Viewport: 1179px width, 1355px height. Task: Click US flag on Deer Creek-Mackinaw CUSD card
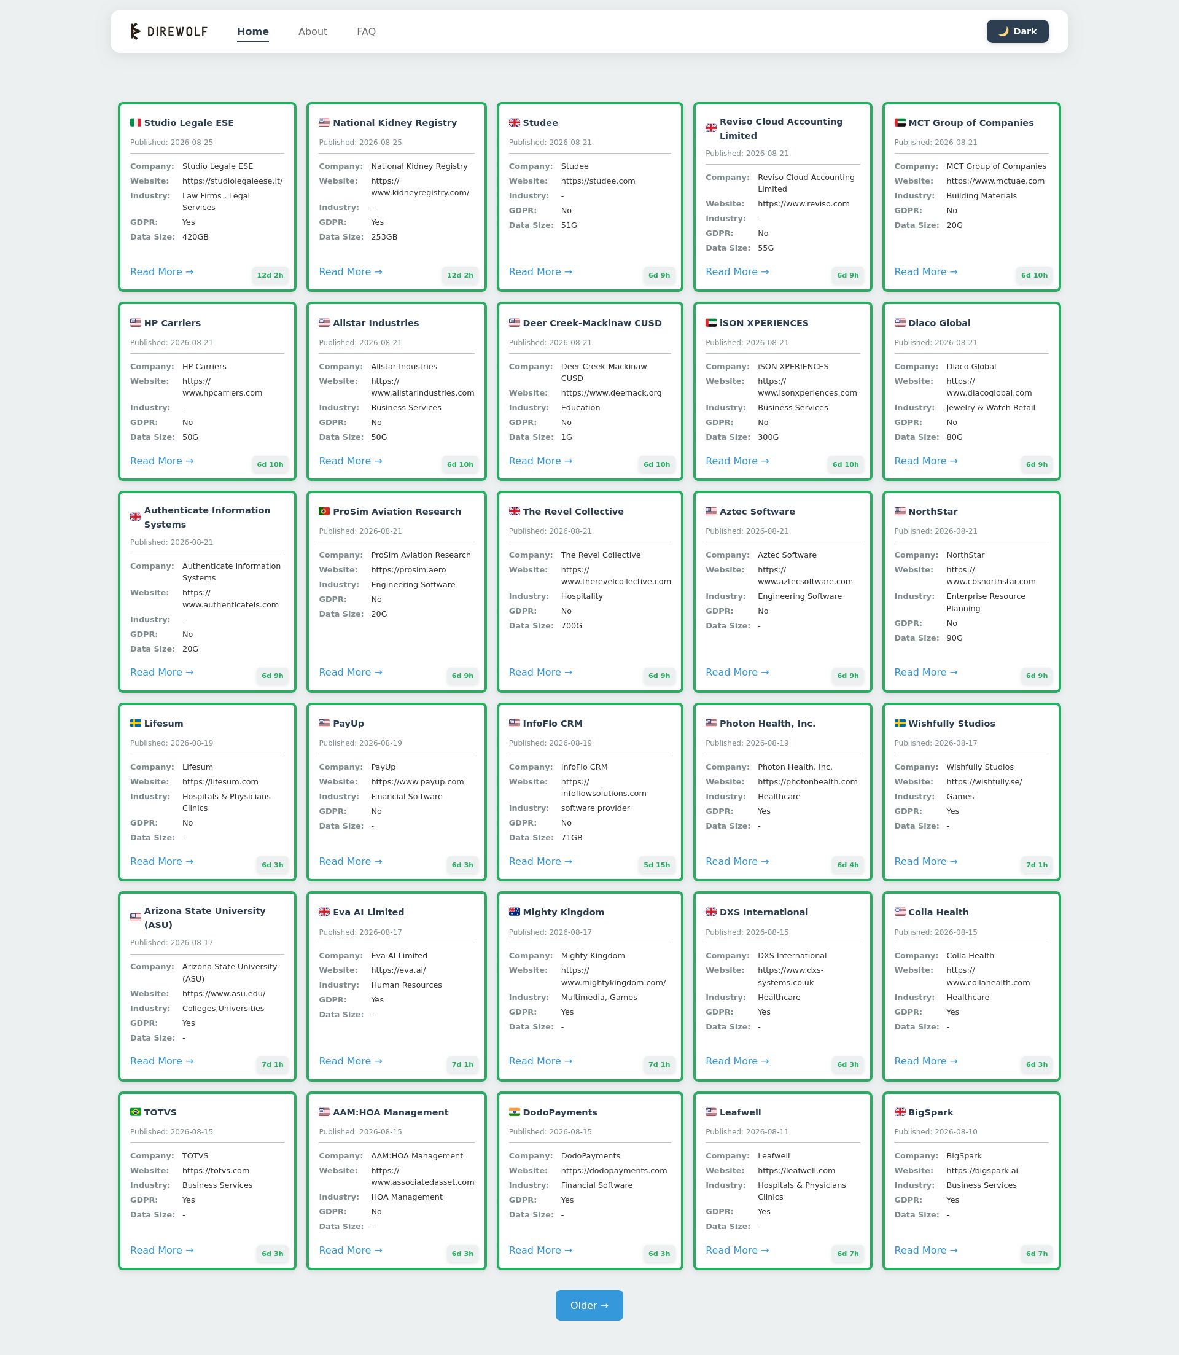pyautogui.click(x=515, y=323)
